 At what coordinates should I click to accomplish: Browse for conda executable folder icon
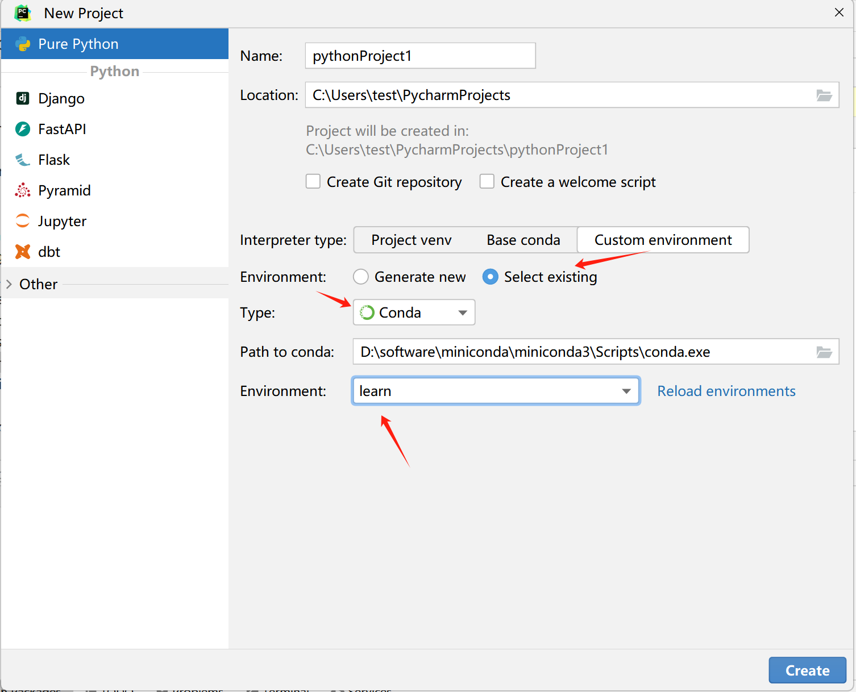pos(824,352)
